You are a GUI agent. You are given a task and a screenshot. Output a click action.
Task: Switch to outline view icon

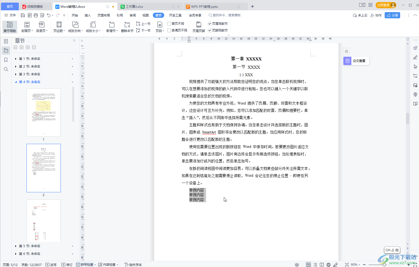coord(315,265)
